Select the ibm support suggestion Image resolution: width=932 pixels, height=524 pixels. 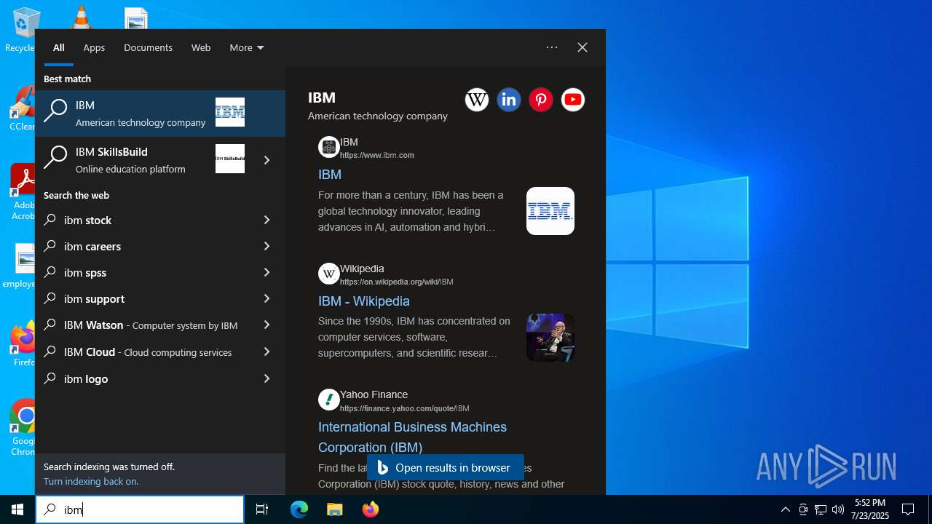pos(160,298)
